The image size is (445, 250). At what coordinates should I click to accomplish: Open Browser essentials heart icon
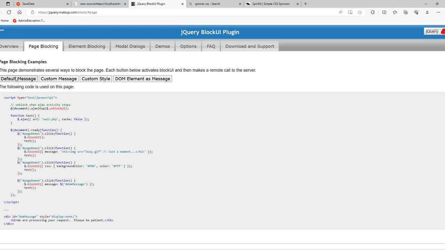click(416, 12)
